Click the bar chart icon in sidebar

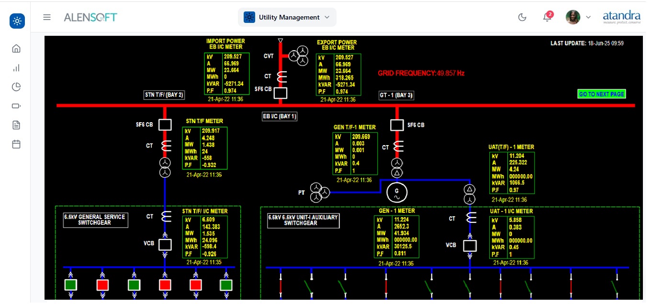point(16,68)
